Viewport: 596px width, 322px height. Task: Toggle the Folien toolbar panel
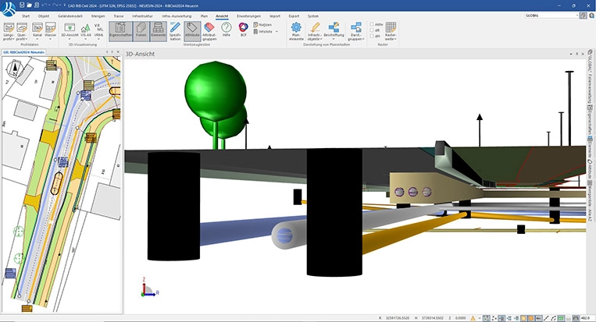(141, 30)
